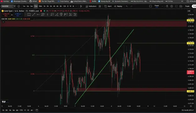
Task: Switch to the 1h timeframe
Action: 45,6
